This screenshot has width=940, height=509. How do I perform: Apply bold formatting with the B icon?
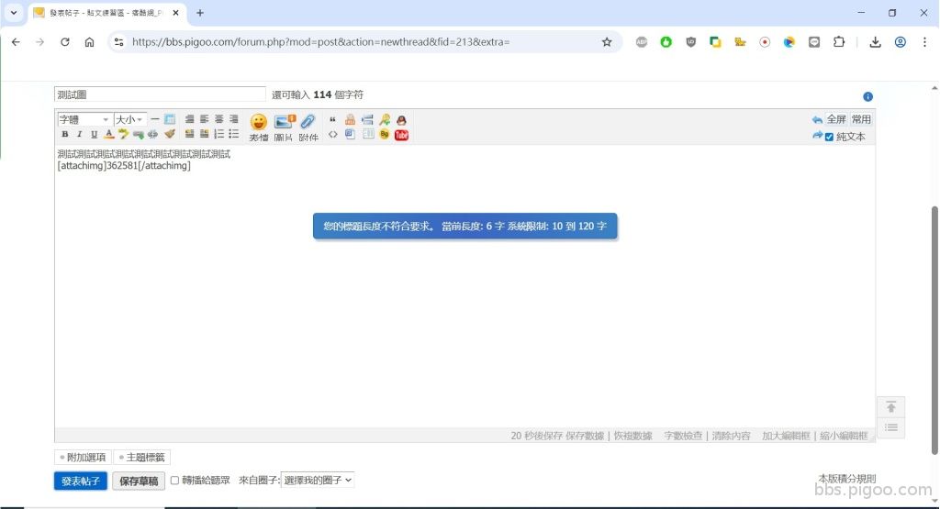click(64, 135)
